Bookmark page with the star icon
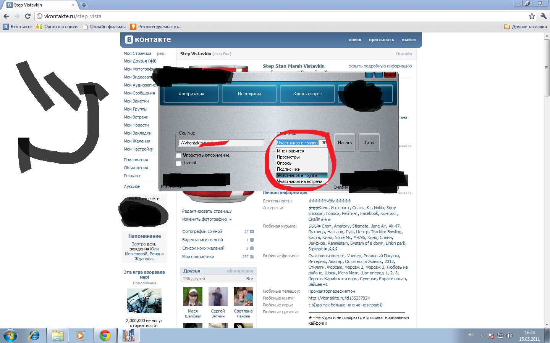 point(532,16)
